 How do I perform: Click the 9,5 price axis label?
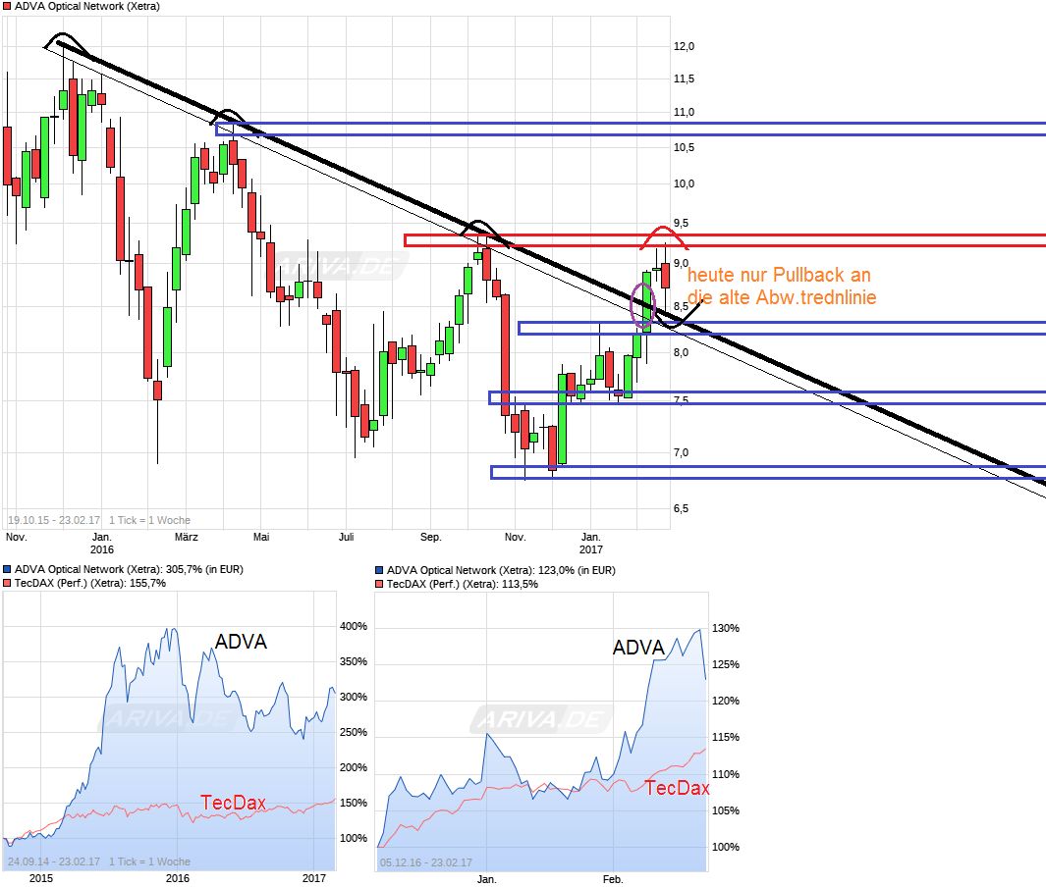681,224
